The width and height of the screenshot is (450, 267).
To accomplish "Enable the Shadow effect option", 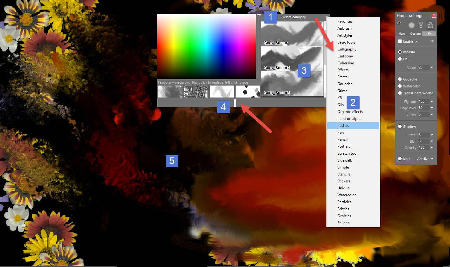I will tap(400, 126).
